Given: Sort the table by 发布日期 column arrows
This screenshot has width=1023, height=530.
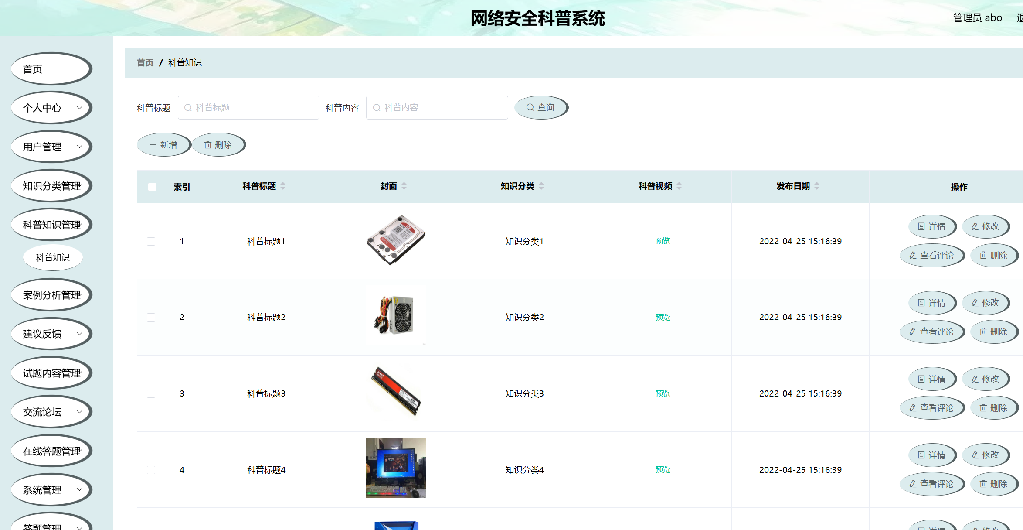Looking at the screenshot, I should tap(817, 186).
